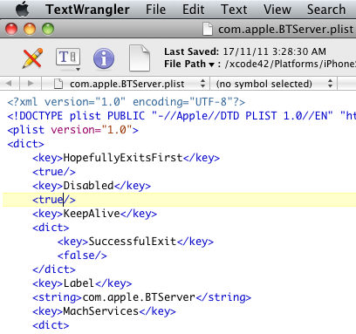Click the crossed-out pencil read-only icon
This screenshot has height=334, width=356.
pos(32,58)
